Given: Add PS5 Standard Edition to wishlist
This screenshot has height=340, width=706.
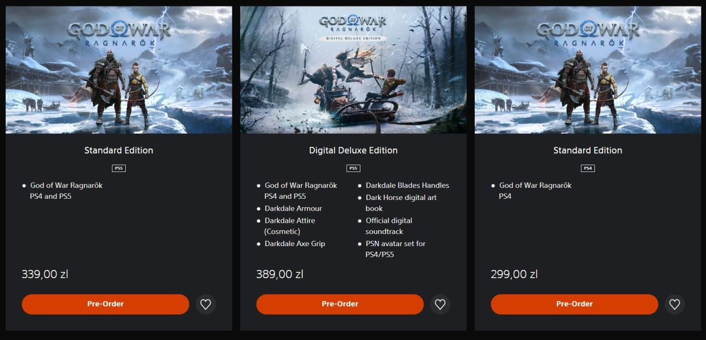Looking at the screenshot, I should click(206, 304).
